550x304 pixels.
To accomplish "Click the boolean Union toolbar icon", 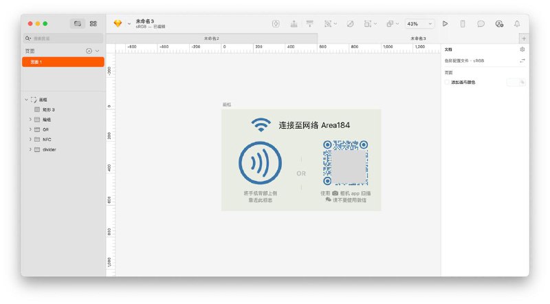I will [389, 23].
